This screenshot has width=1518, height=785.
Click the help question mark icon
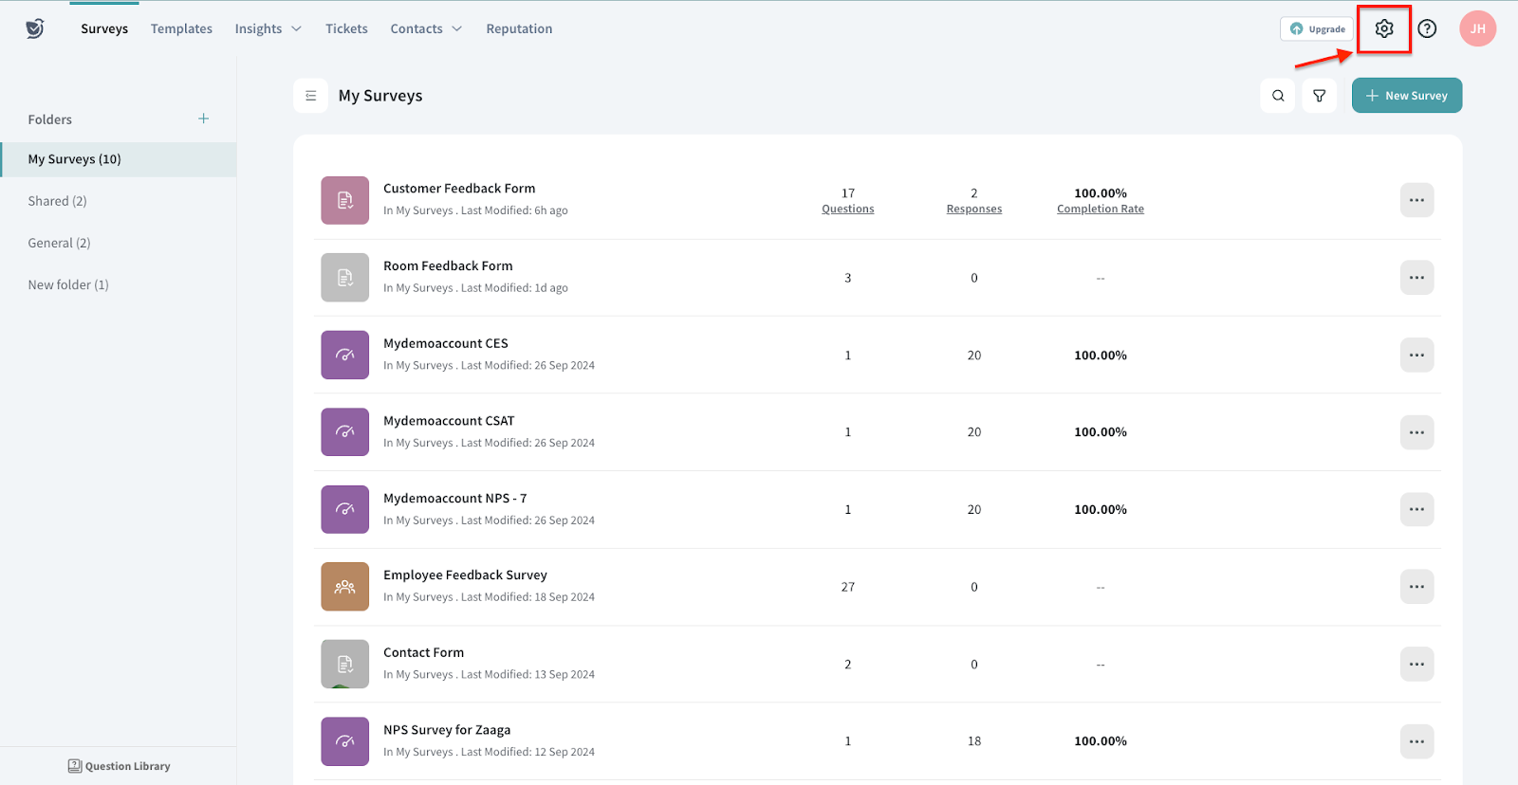[x=1427, y=28]
